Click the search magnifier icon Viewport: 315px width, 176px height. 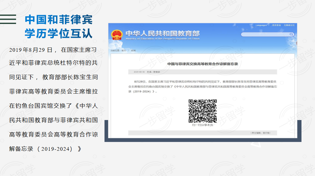coord(291,34)
